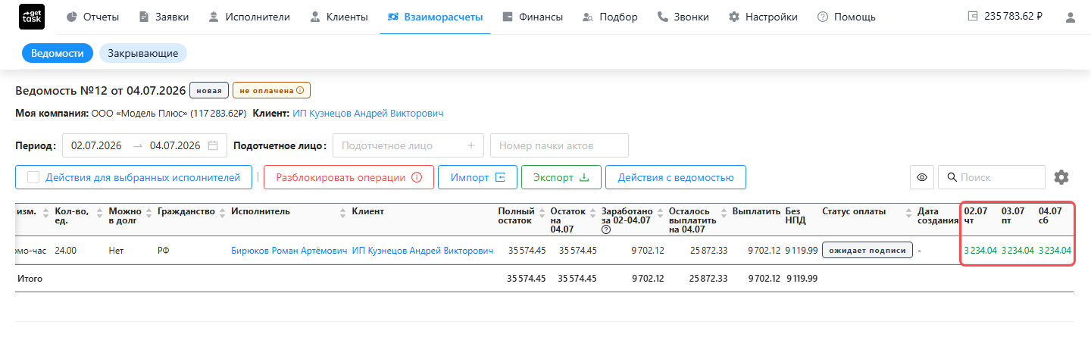This screenshot has height=340, width=1091.
Task: Go to the Звонки section
Action: pyautogui.click(x=683, y=17)
